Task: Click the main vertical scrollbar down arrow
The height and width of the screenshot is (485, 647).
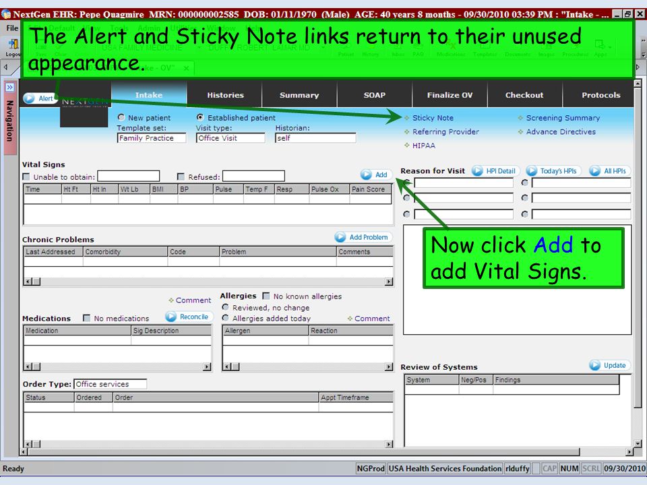Action: pyautogui.click(x=638, y=444)
